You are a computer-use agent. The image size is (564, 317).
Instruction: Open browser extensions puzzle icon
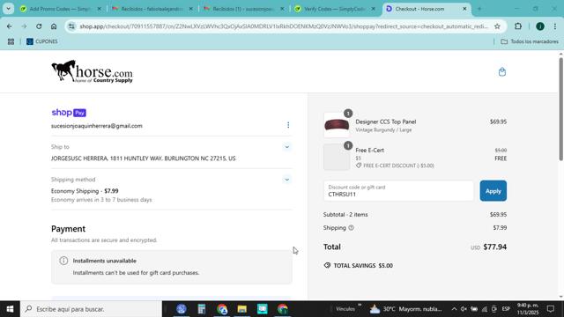coord(518,26)
